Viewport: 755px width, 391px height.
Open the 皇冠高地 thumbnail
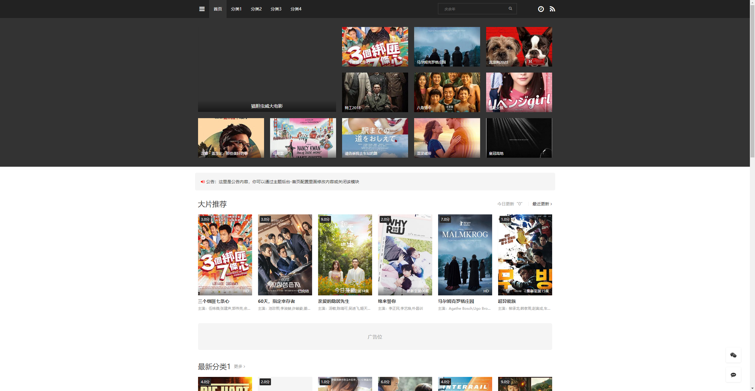click(x=519, y=138)
